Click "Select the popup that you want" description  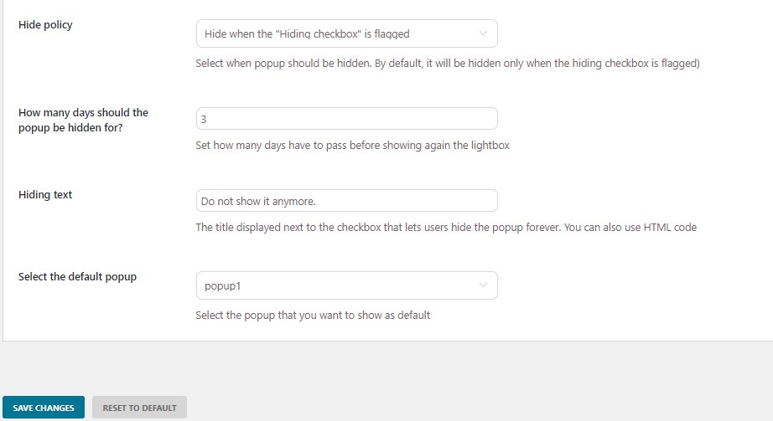313,316
